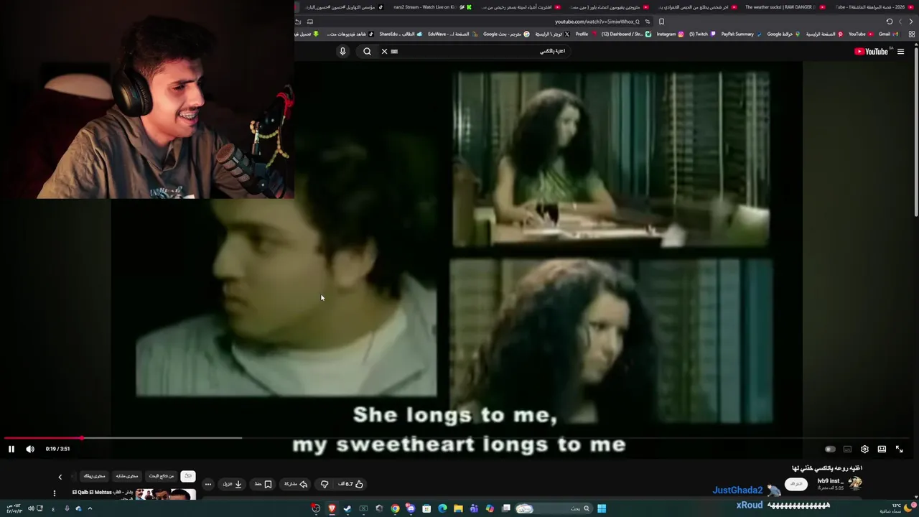Show more filter chips with the arrow

click(x=60, y=476)
